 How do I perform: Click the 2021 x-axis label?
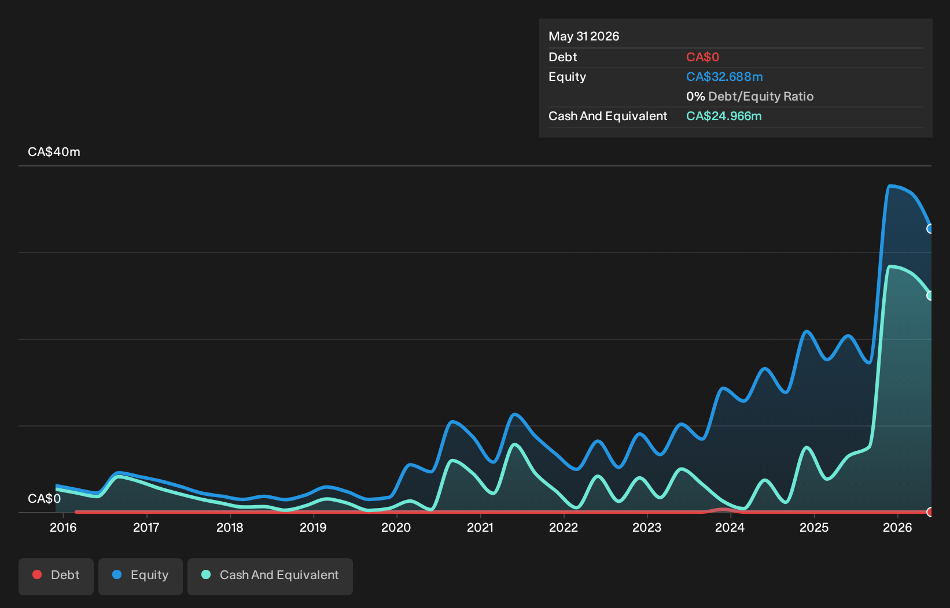point(480,528)
